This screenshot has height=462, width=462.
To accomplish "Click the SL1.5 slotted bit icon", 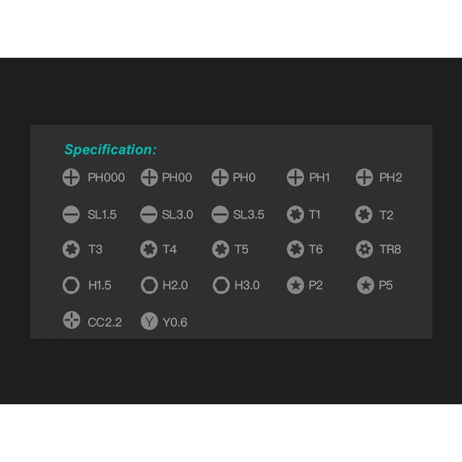I will (71, 215).
